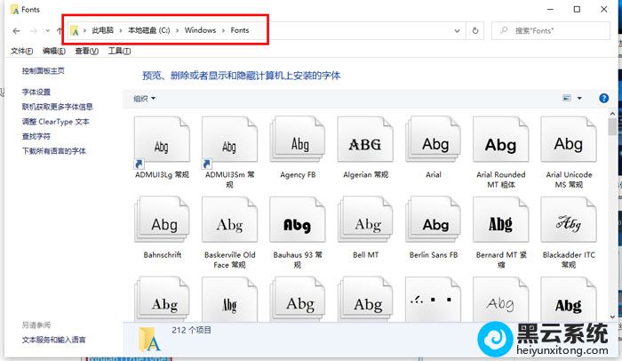
Task: Select the Bauhaus 93 font icon
Action: (x=298, y=225)
